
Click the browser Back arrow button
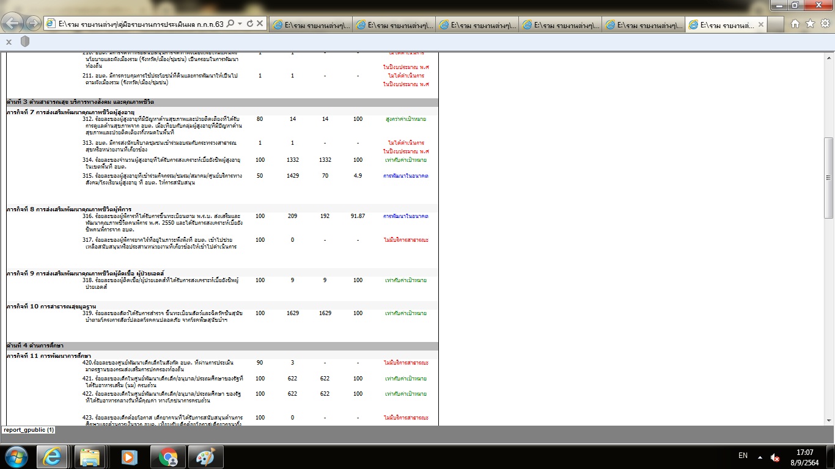click(13, 23)
